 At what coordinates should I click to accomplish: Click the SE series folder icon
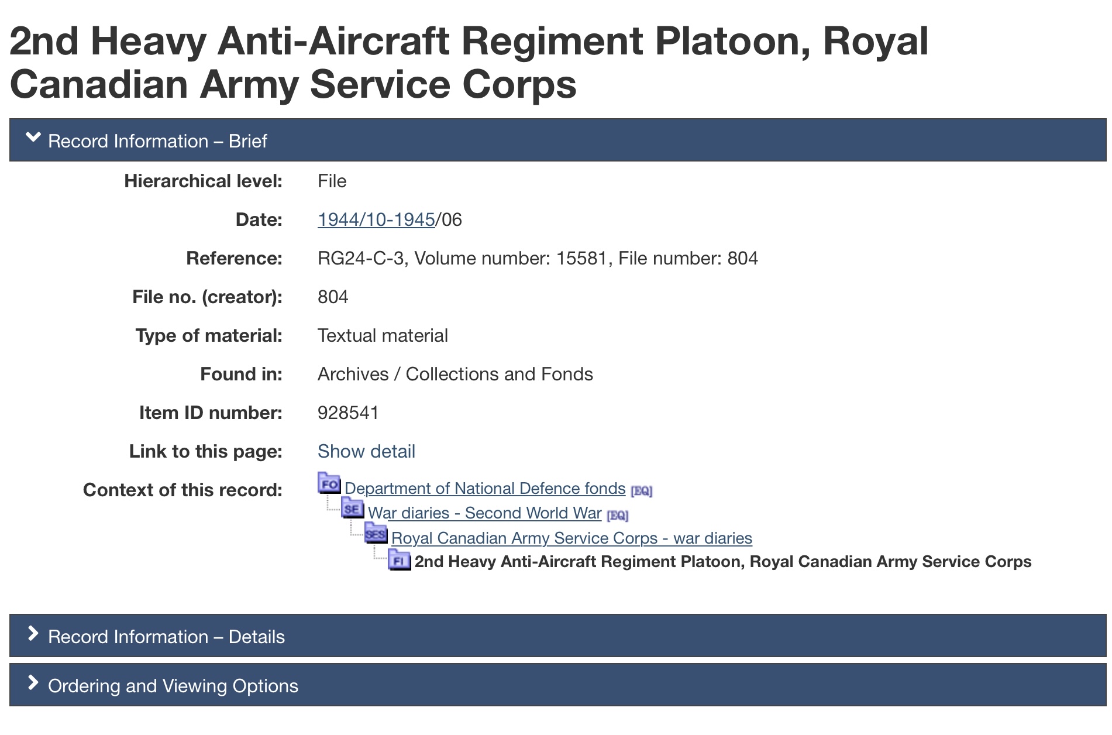(352, 508)
